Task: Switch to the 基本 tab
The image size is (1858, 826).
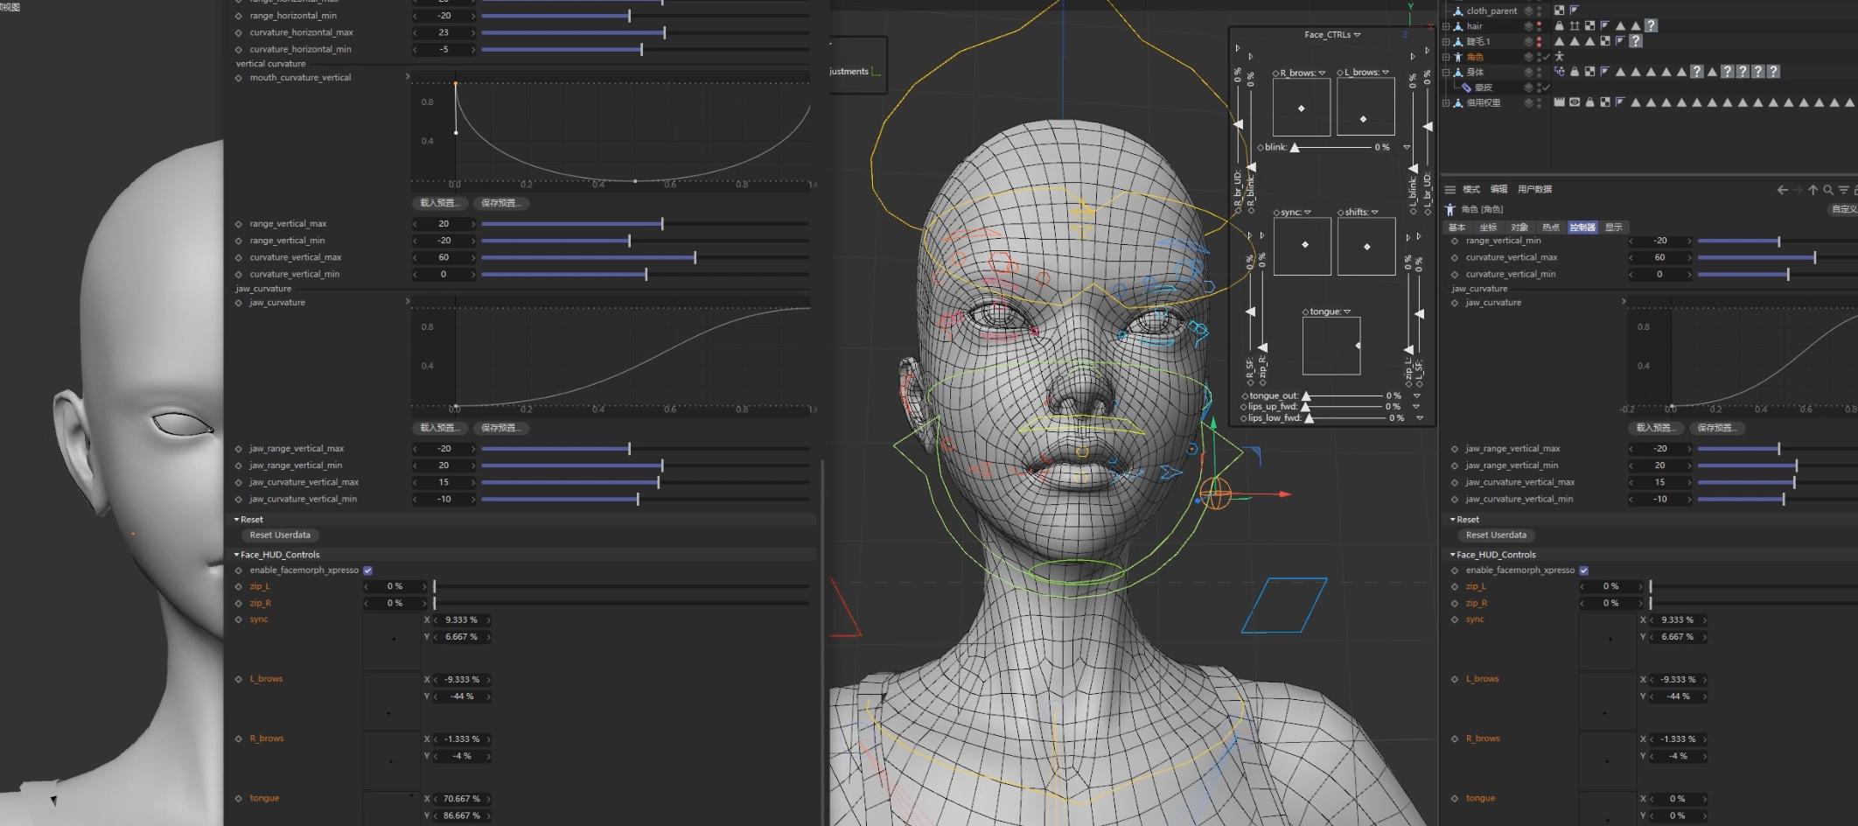Action: pyautogui.click(x=1457, y=227)
